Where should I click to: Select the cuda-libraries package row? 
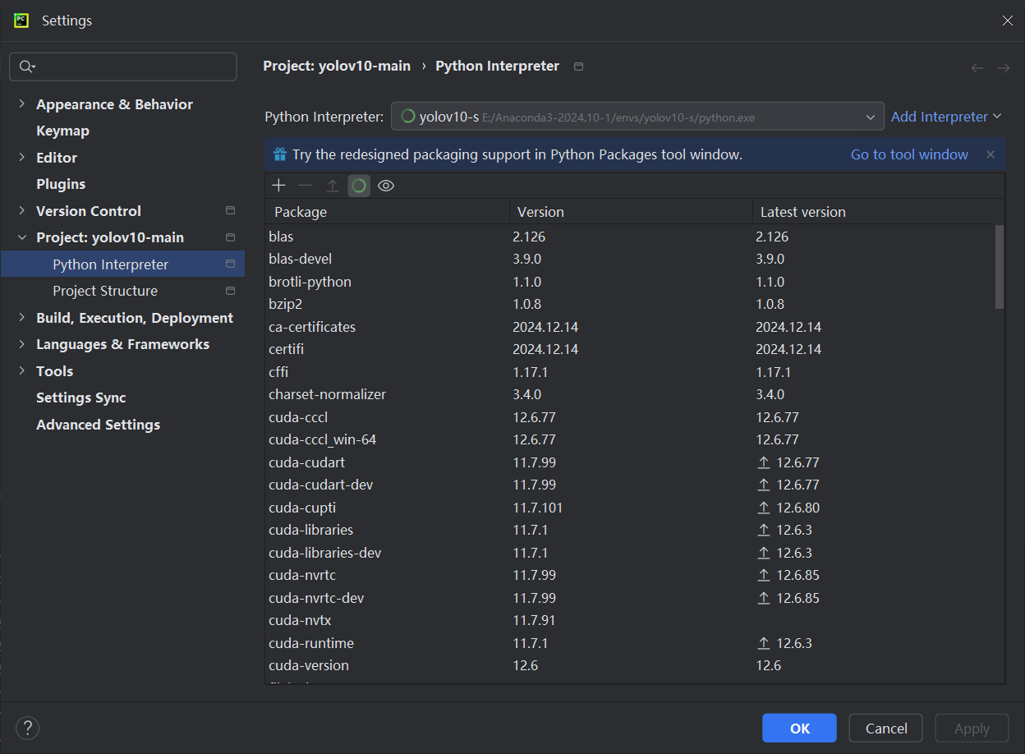629,530
